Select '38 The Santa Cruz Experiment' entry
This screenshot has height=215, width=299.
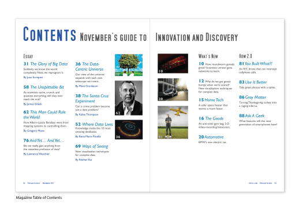coord(92,98)
